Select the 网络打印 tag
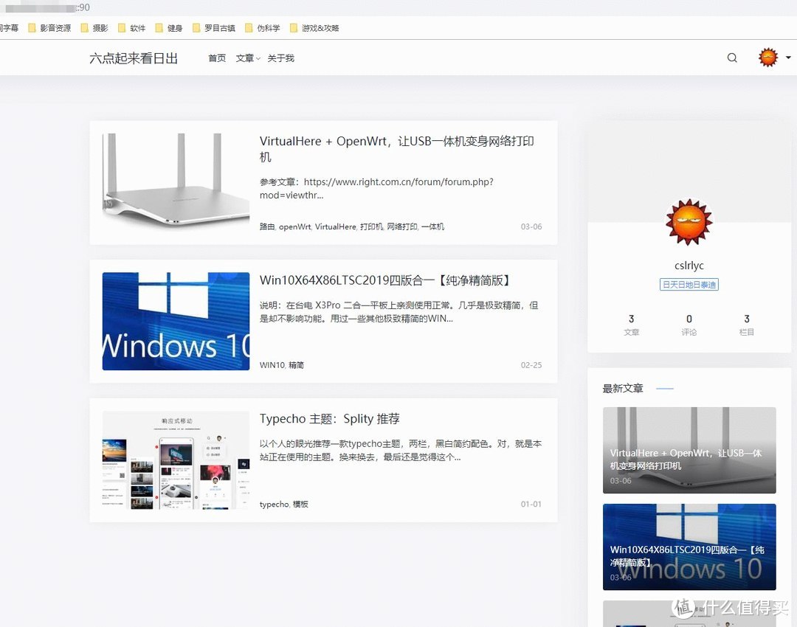The width and height of the screenshot is (797, 627). point(402,226)
